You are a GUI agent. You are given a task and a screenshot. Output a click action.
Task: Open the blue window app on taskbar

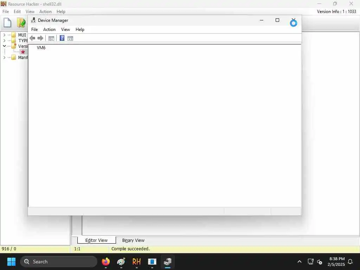tap(152, 262)
